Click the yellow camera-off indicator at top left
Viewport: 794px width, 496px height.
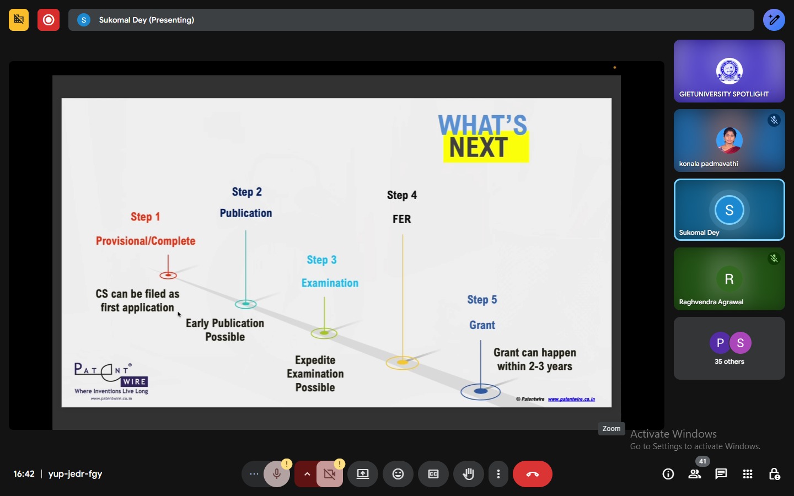pos(19,20)
